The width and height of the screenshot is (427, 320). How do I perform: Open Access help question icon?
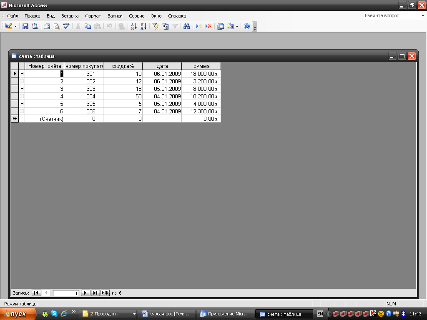coord(247,26)
